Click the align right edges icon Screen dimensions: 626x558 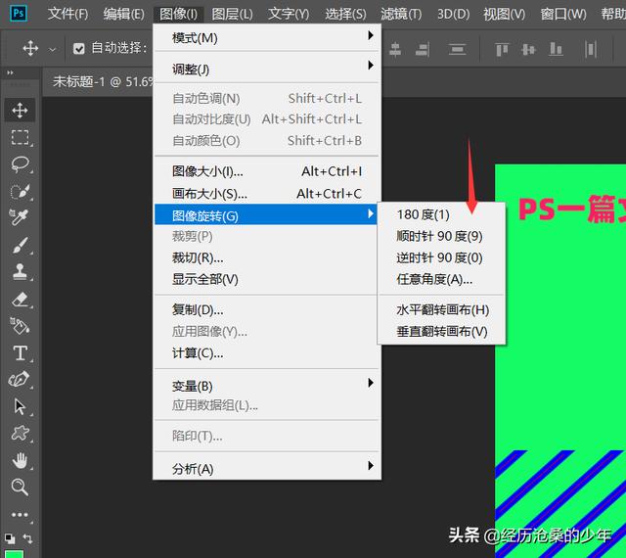coord(423,49)
